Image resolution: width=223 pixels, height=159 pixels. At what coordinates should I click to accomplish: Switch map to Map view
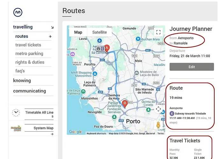[78, 32]
